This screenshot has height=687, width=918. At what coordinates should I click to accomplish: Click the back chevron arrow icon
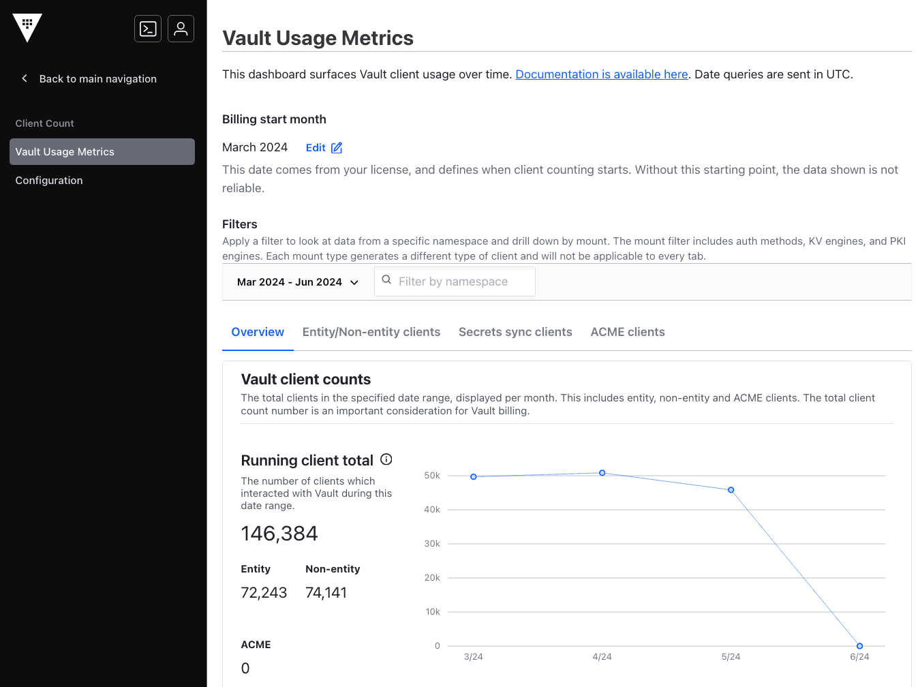click(25, 78)
